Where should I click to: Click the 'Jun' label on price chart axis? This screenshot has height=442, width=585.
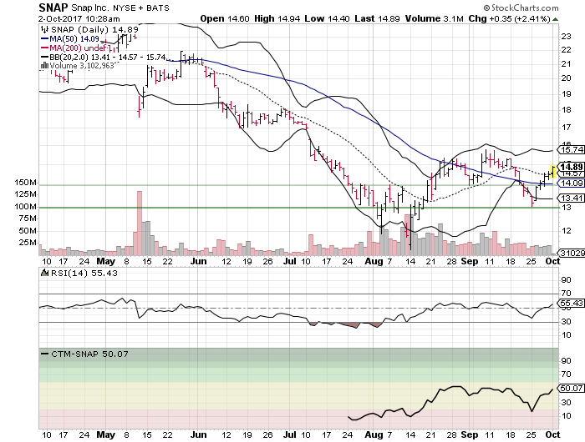[199, 261]
